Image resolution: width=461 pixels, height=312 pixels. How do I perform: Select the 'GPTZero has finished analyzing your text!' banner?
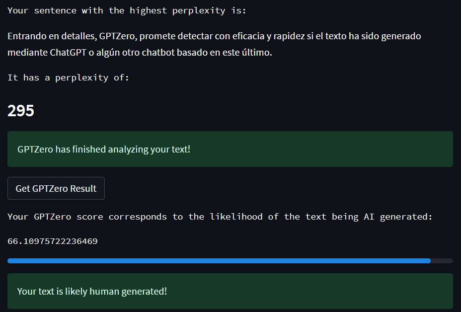point(230,149)
